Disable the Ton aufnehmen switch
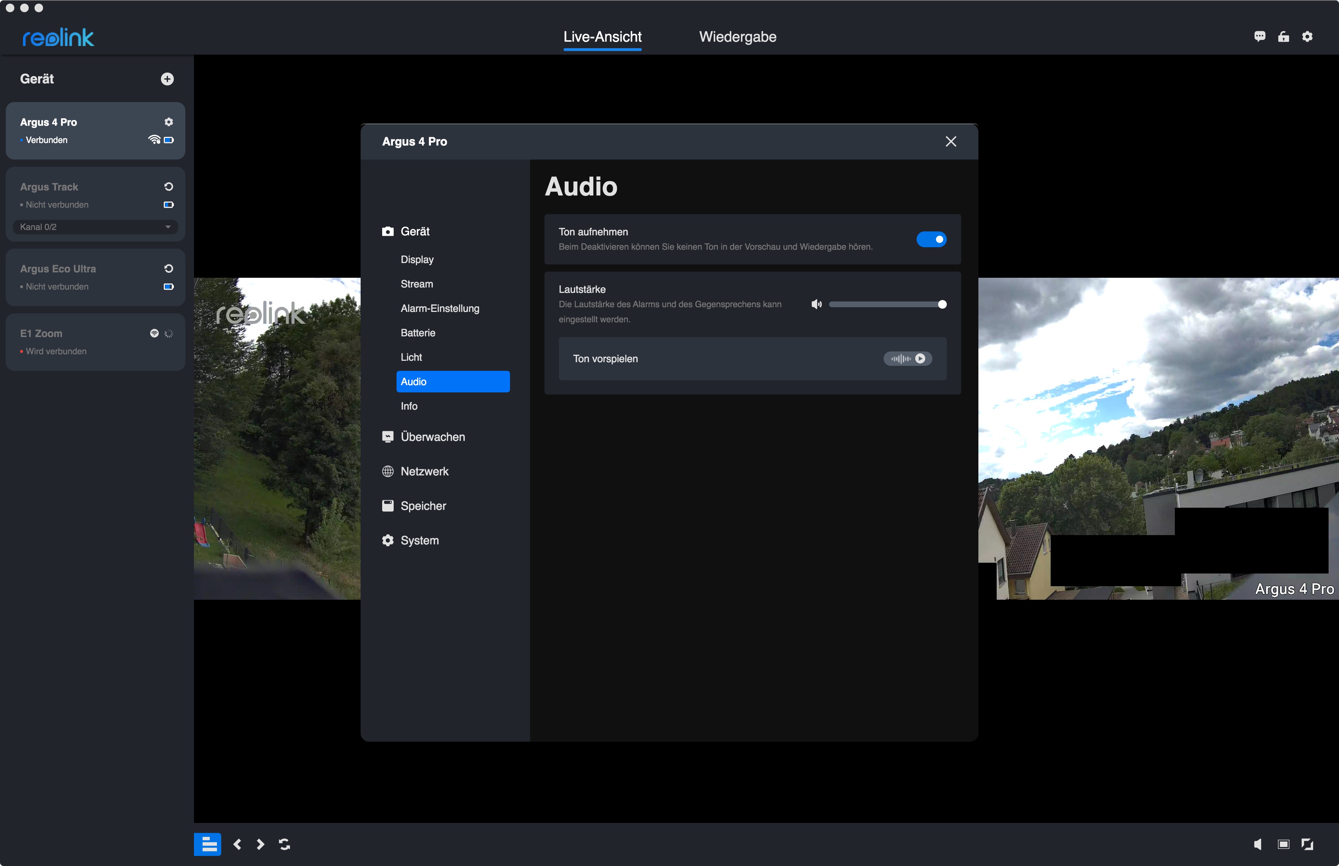The height and width of the screenshot is (866, 1339). pos(931,240)
